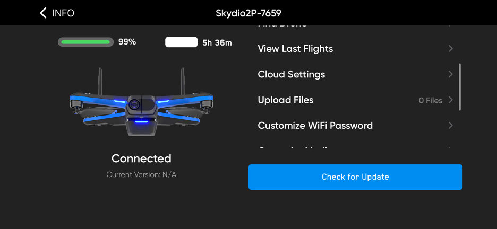The height and width of the screenshot is (229, 497).
Task: Tap Current Version N/A text
Action: tap(141, 174)
